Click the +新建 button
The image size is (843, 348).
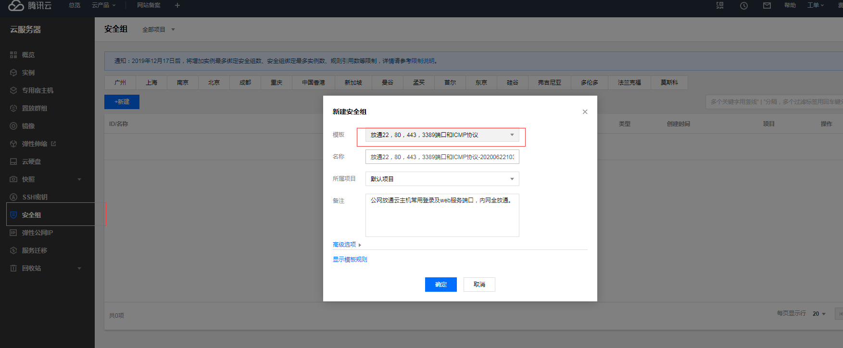tap(122, 102)
